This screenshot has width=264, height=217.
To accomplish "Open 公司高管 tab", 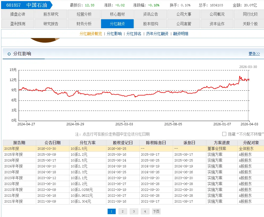I will [x=184, y=24].
